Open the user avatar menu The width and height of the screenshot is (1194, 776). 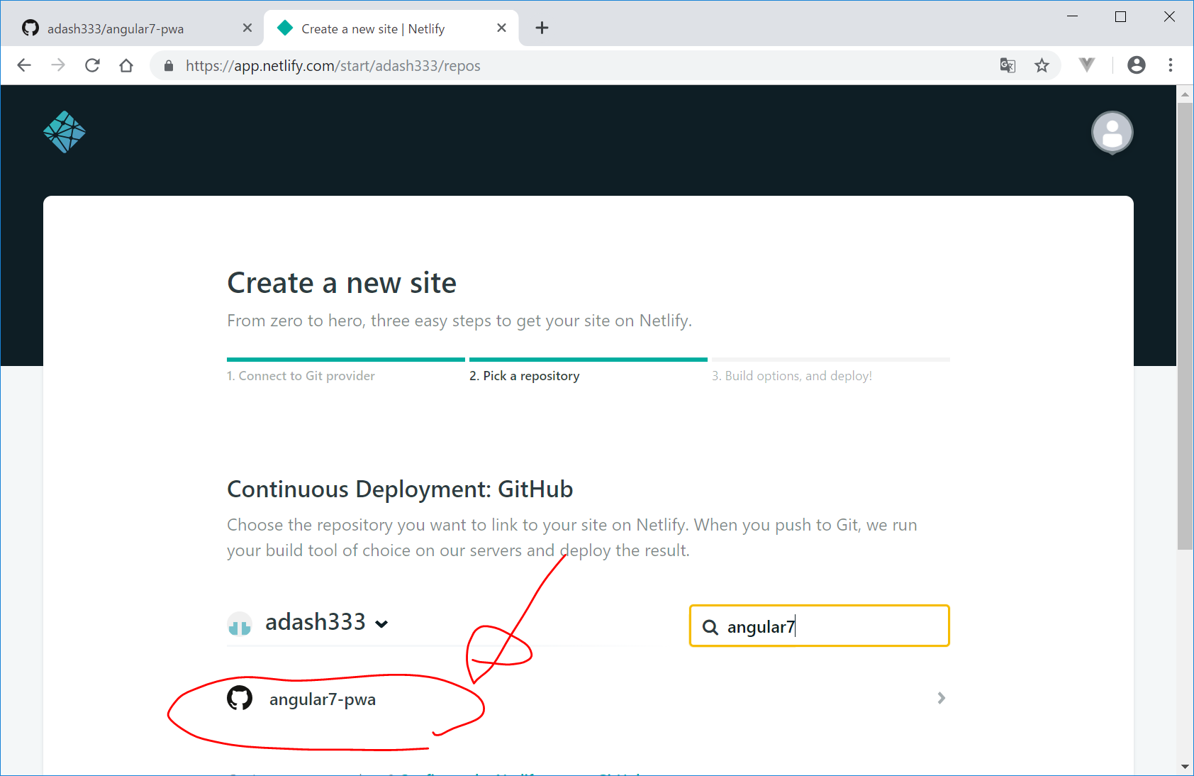click(x=1112, y=133)
